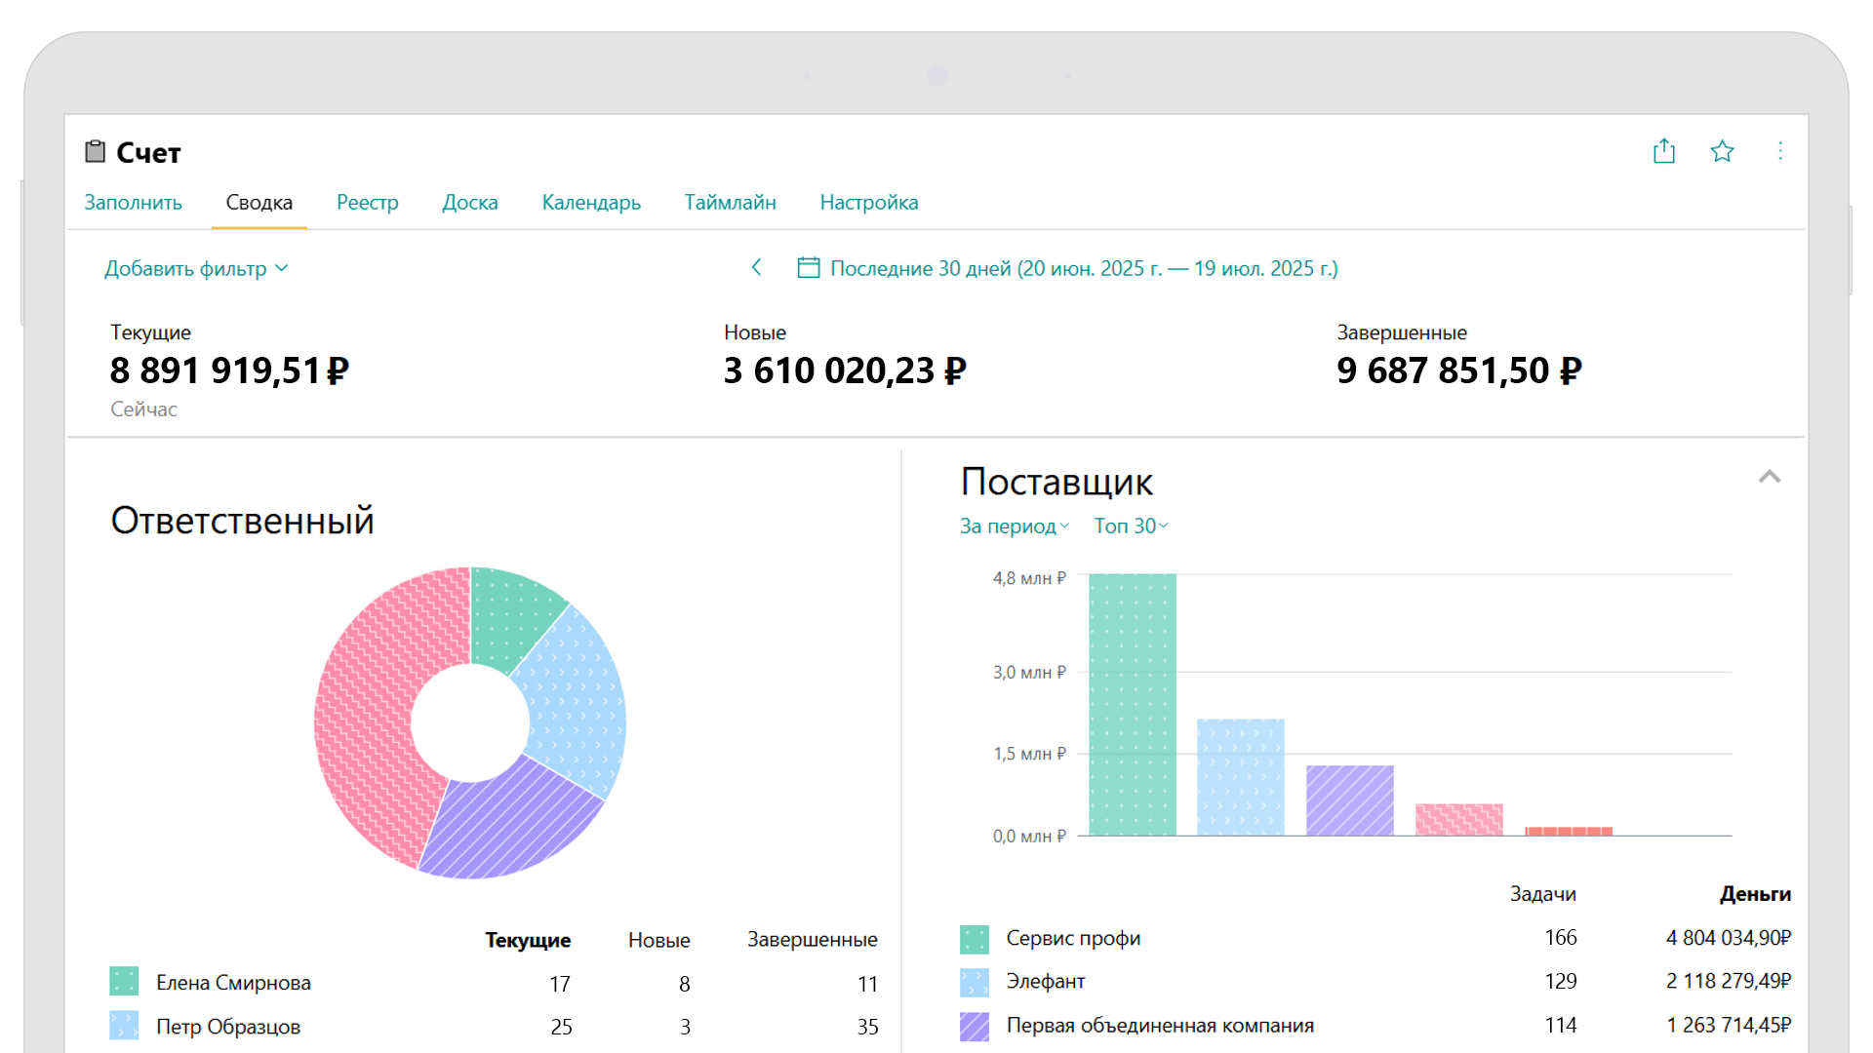
Task: Open the Топ 30 dropdown
Action: pos(1130,526)
